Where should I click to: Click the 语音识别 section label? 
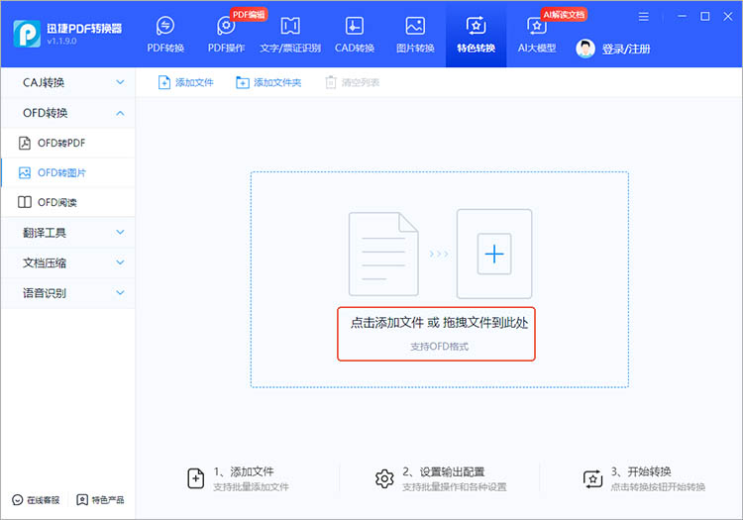click(x=45, y=293)
